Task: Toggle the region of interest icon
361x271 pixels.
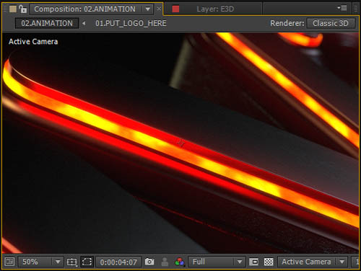Action: (x=253, y=262)
